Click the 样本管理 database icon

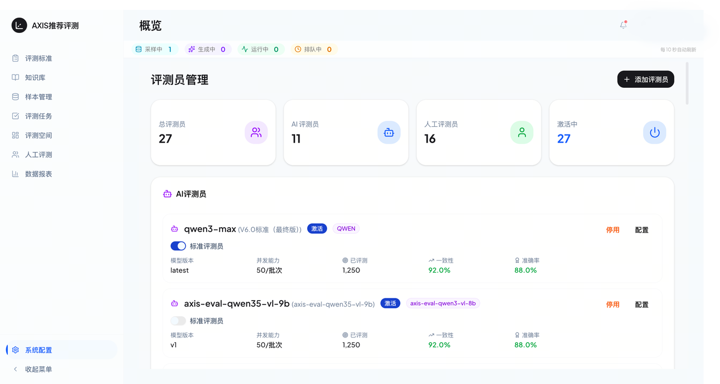(x=15, y=97)
